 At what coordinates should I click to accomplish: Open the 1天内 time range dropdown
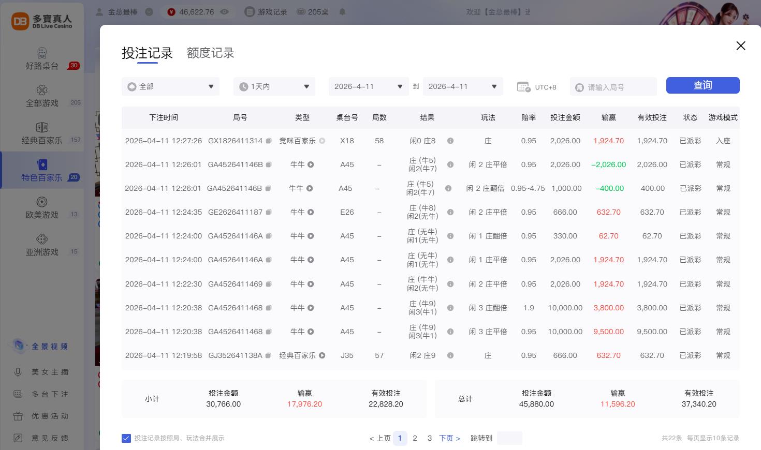click(x=274, y=86)
